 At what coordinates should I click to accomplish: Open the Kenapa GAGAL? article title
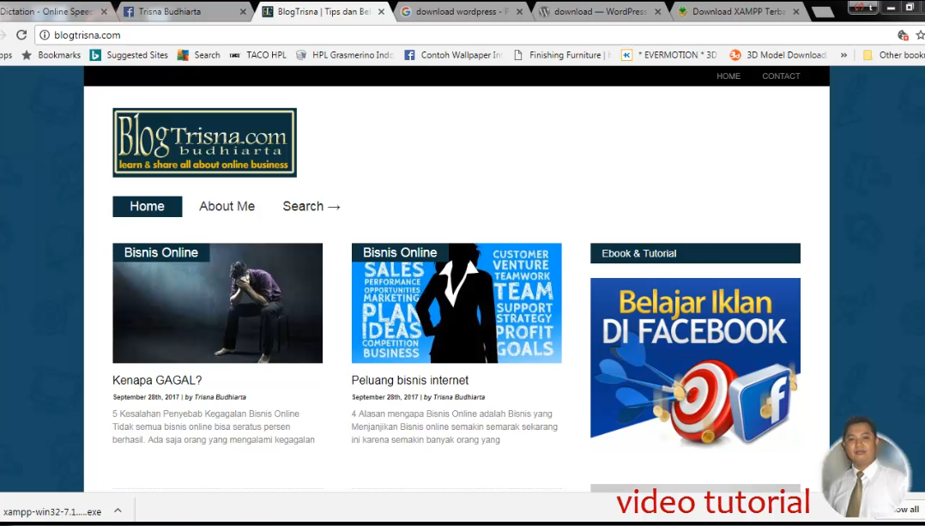157,380
